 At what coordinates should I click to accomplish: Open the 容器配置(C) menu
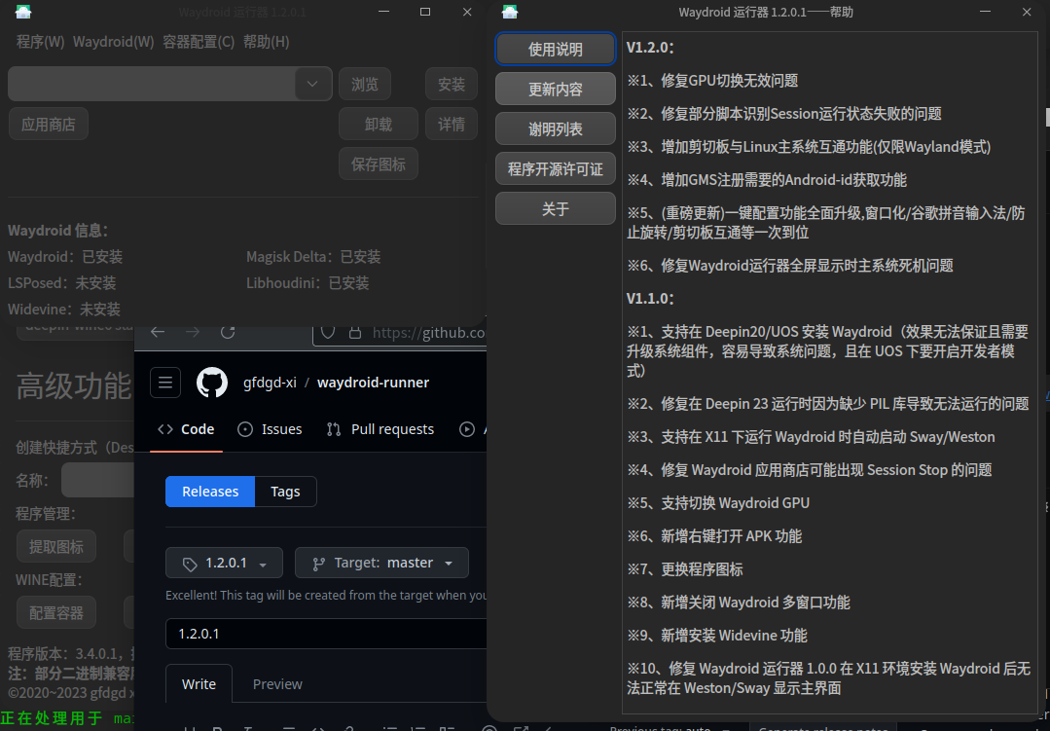[x=199, y=42]
